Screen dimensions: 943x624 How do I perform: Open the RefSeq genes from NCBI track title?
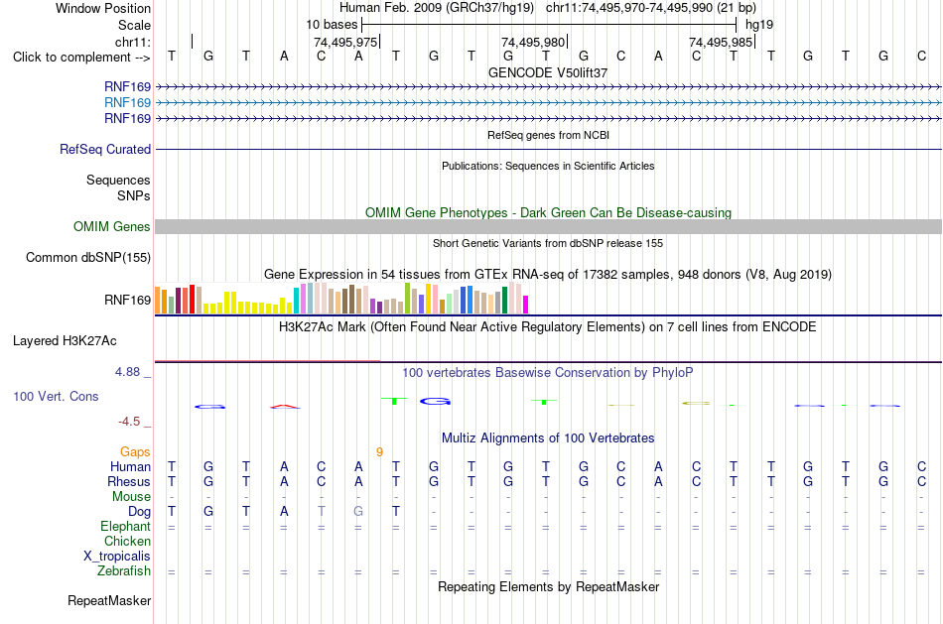pyautogui.click(x=548, y=135)
